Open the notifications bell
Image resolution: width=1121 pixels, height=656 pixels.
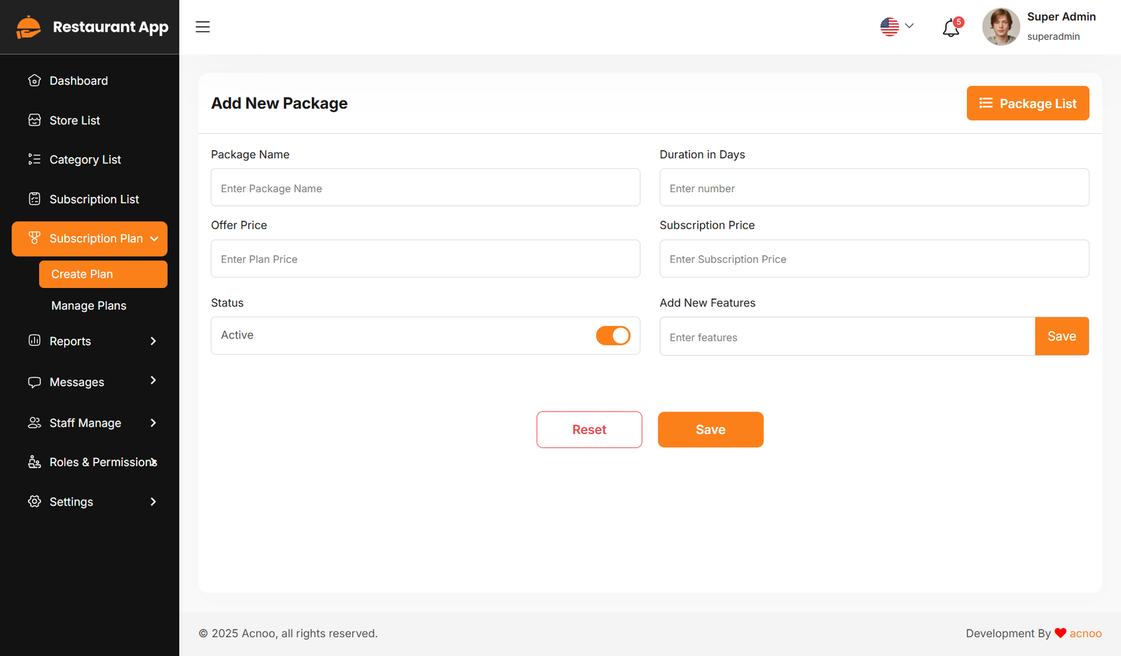click(x=951, y=28)
